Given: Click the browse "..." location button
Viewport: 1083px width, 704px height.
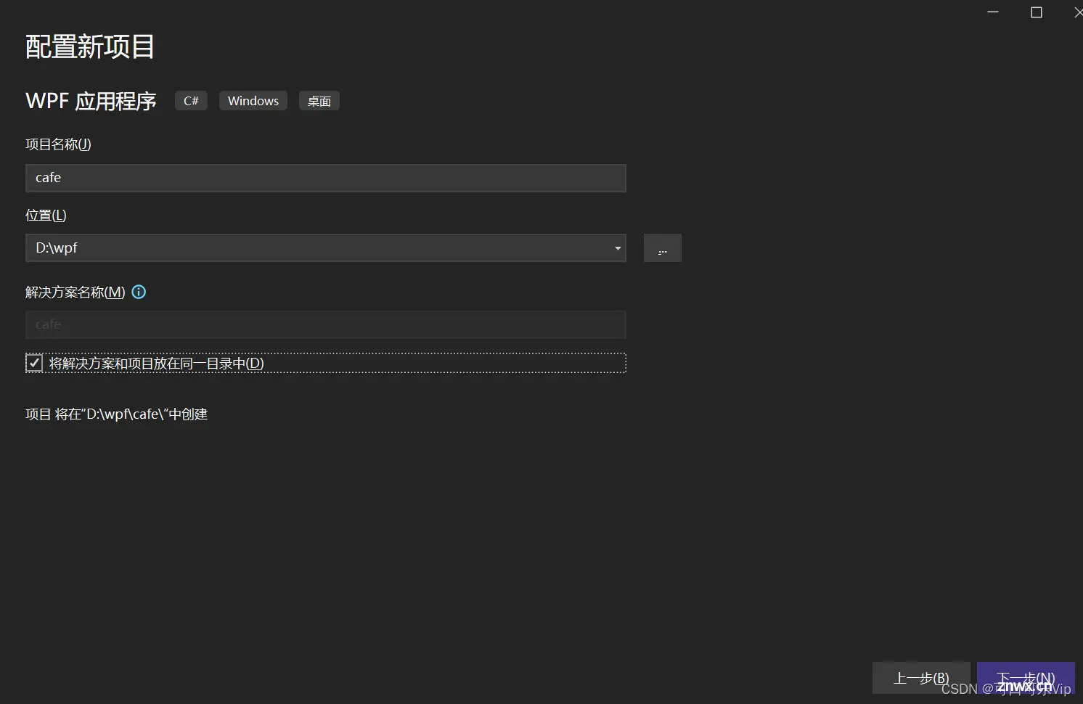Looking at the screenshot, I should point(662,248).
